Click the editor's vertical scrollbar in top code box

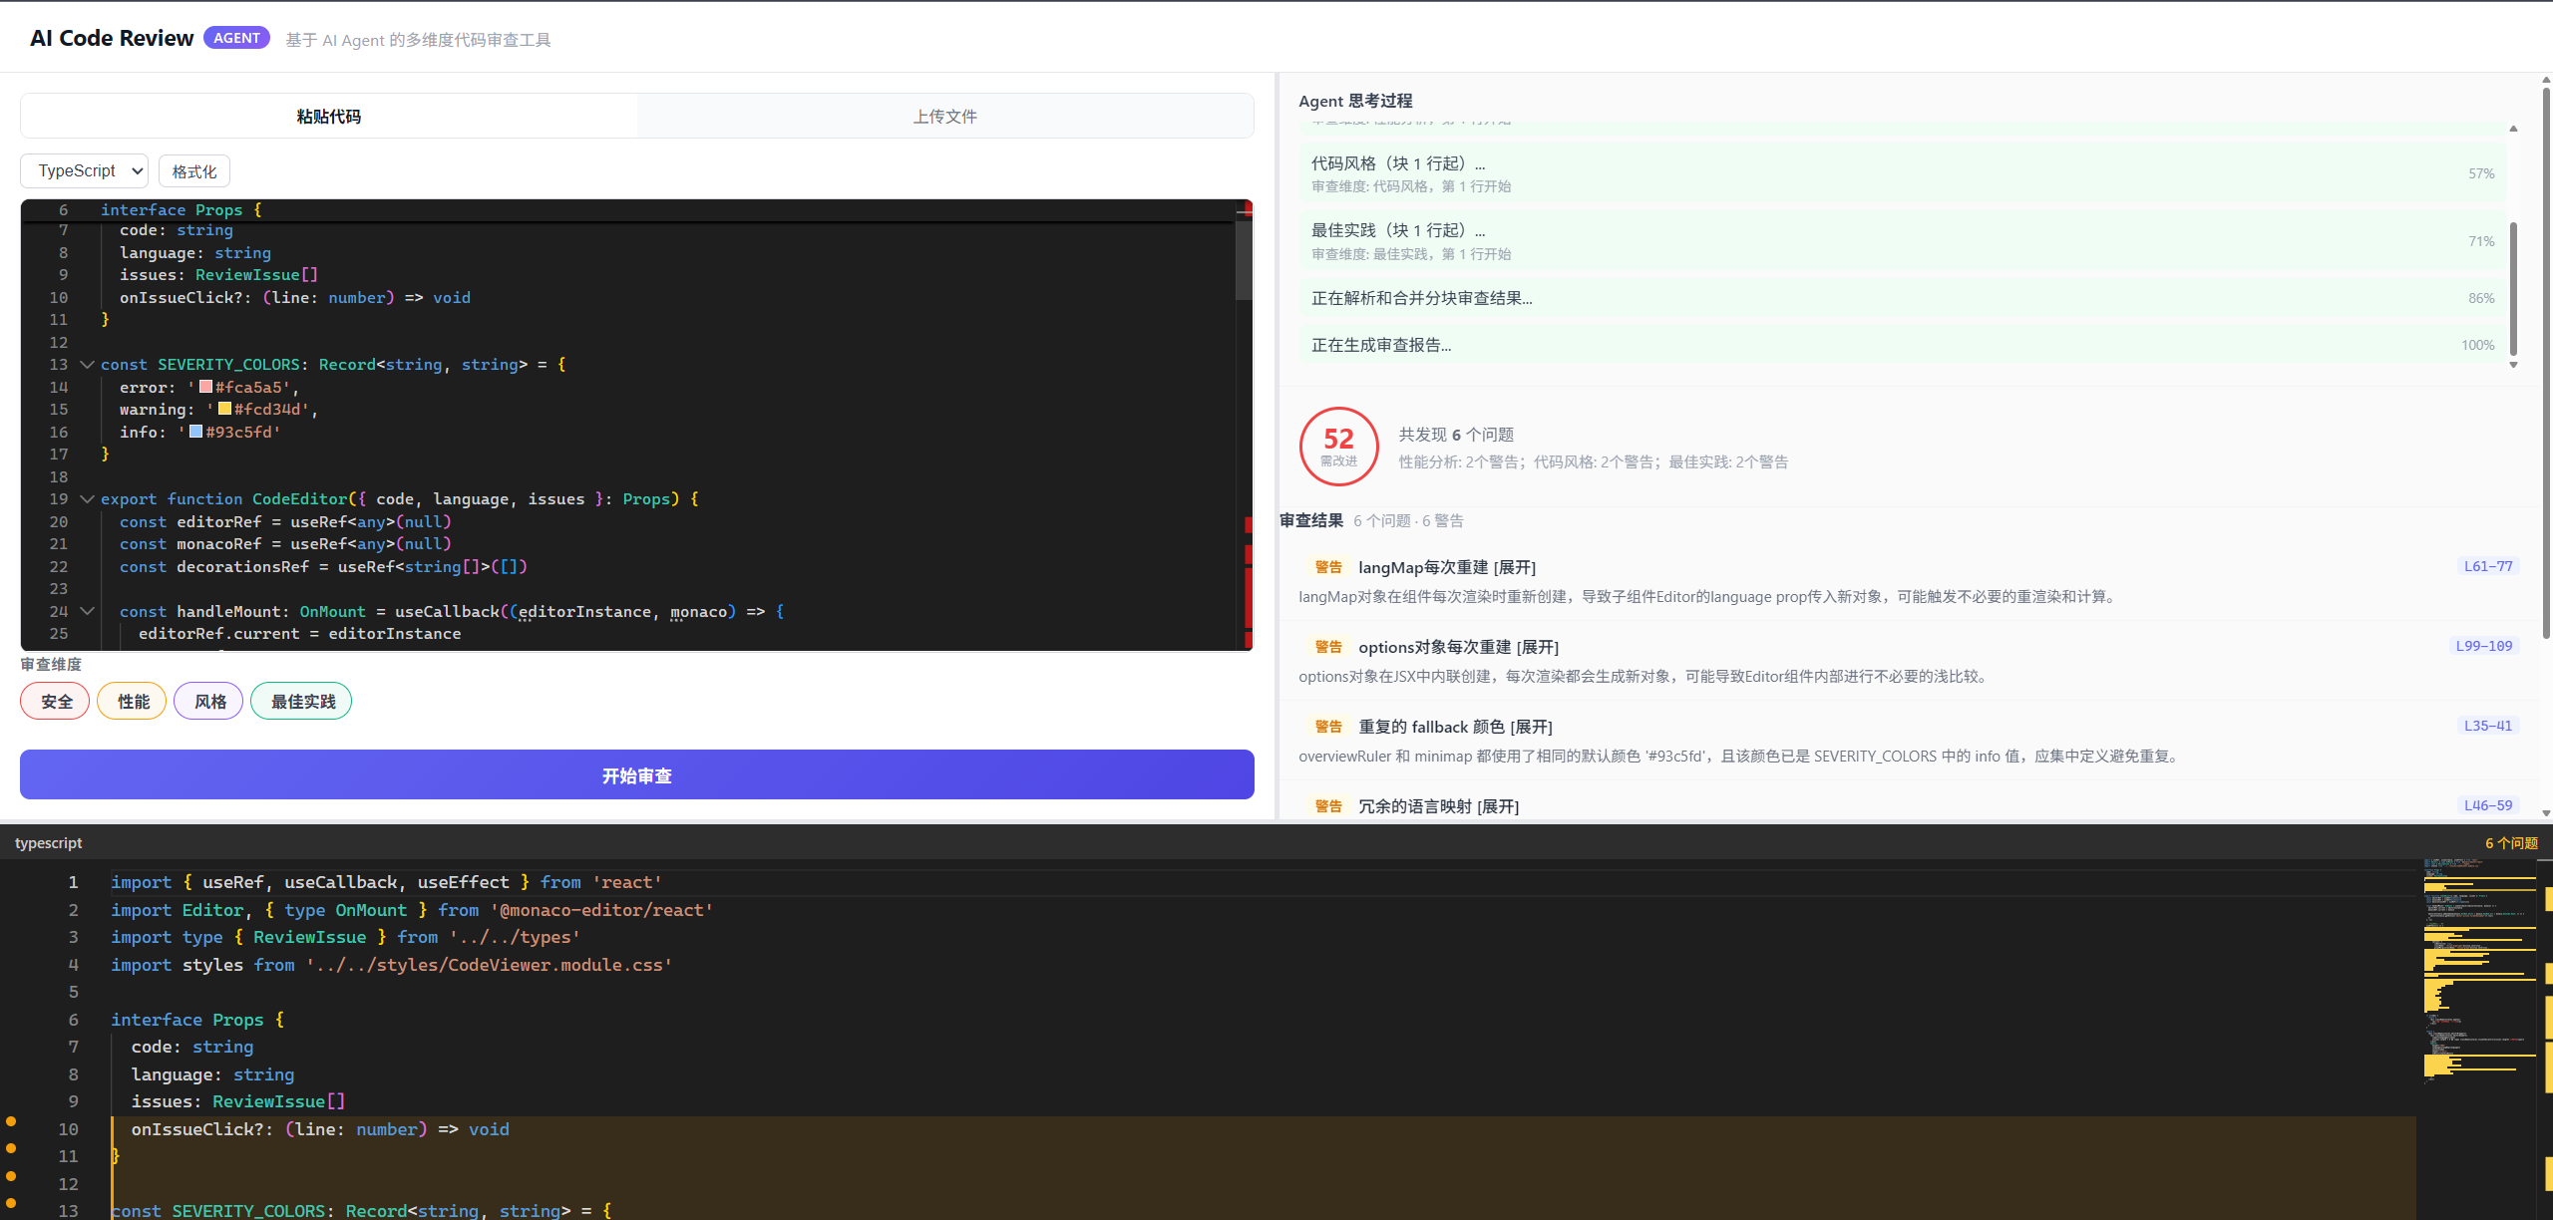point(1244,259)
